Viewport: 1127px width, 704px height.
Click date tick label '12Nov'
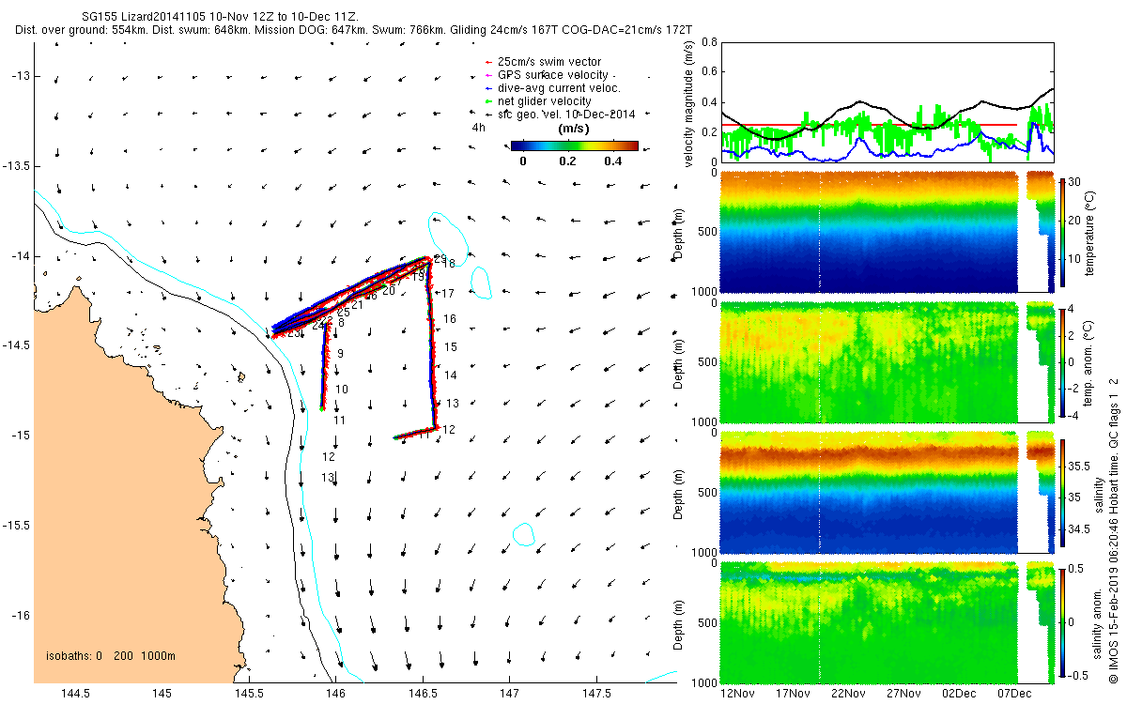737,694
